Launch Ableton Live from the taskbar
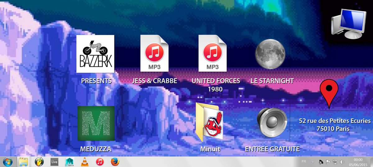The image size is (373, 167). tap(54, 162)
